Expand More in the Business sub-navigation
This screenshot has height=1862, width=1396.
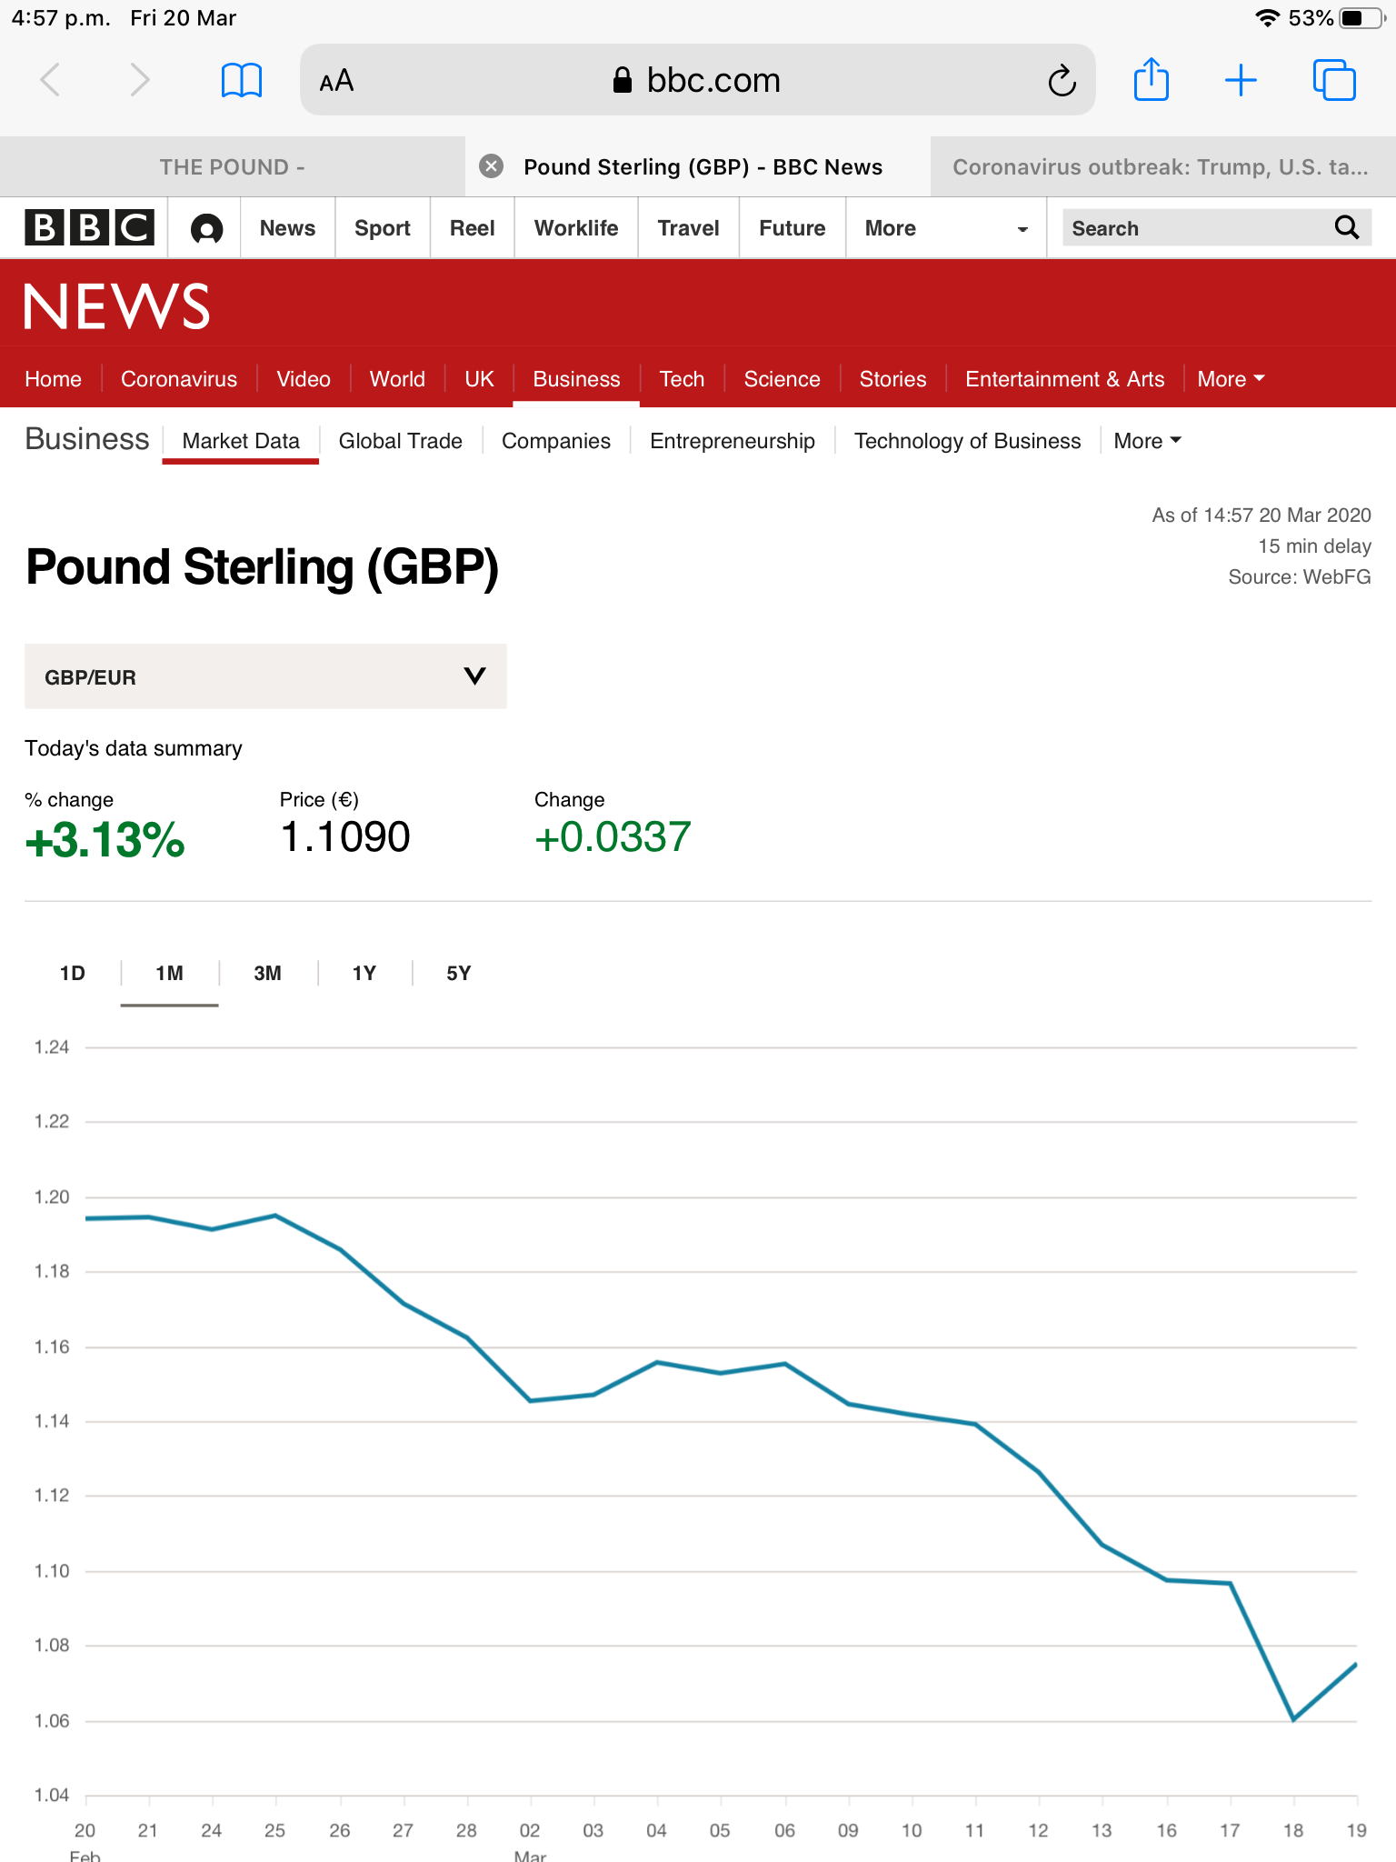tap(1147, 441)
